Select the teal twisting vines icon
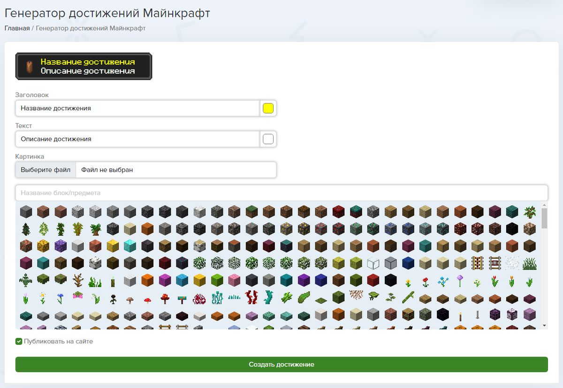The height and width of the screenshot is (388, 563). pos(268,298)
